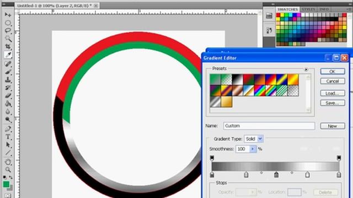Click Cancel in Gradient Editor
Screen dimensions: 353x198
[x=333, y=81]
